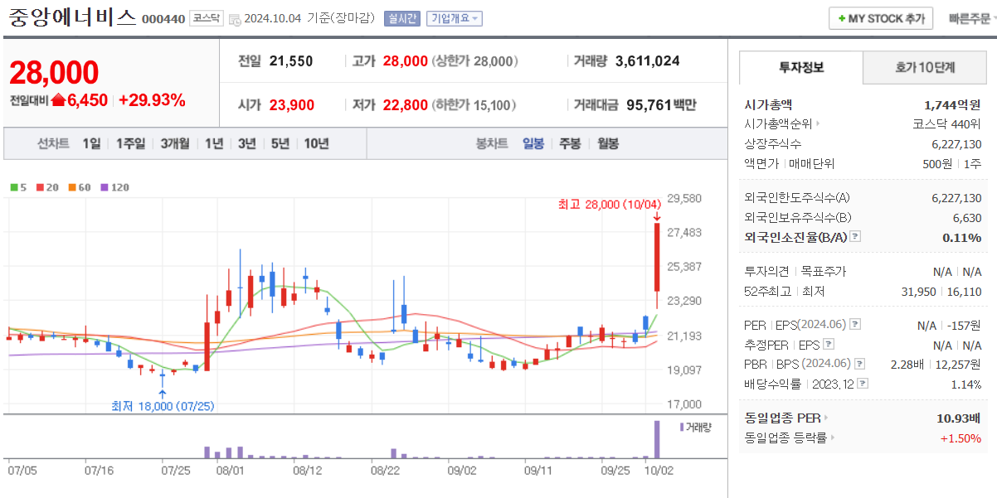Click the +29.93% change rate
Screen dimensions: 997x498
(x=152, y=100)
